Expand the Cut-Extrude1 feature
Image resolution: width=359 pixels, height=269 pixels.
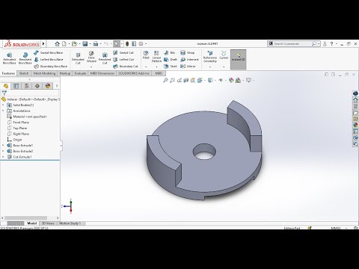tap(3, 157)
